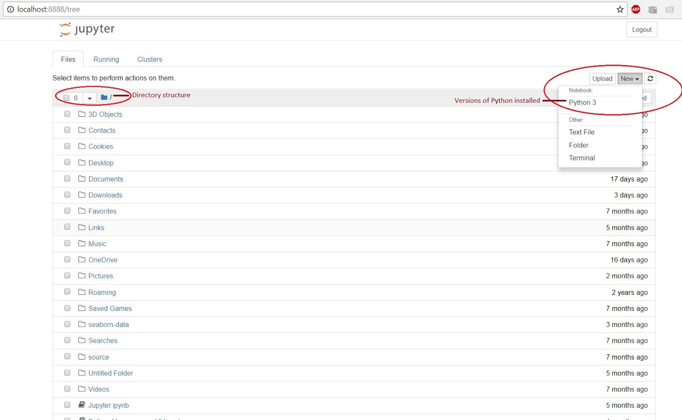682x420 pixels.
Task: Click the ABP adblock extension icon
Action: point(636,9)
